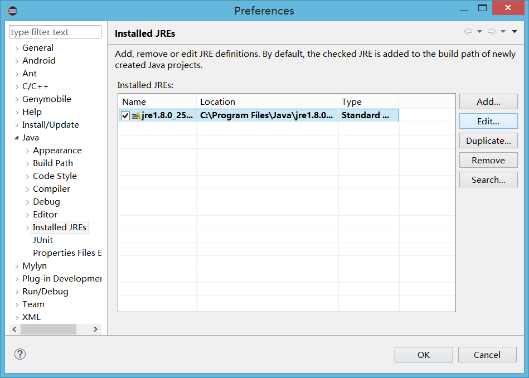Uncheck the jre1.8.0 default JRE checkbox
529x378 pixels.
[125, 116]
